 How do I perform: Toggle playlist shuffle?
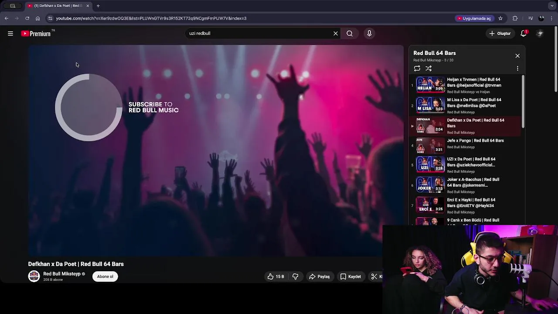pyautogui.click(x=429, y=68)
